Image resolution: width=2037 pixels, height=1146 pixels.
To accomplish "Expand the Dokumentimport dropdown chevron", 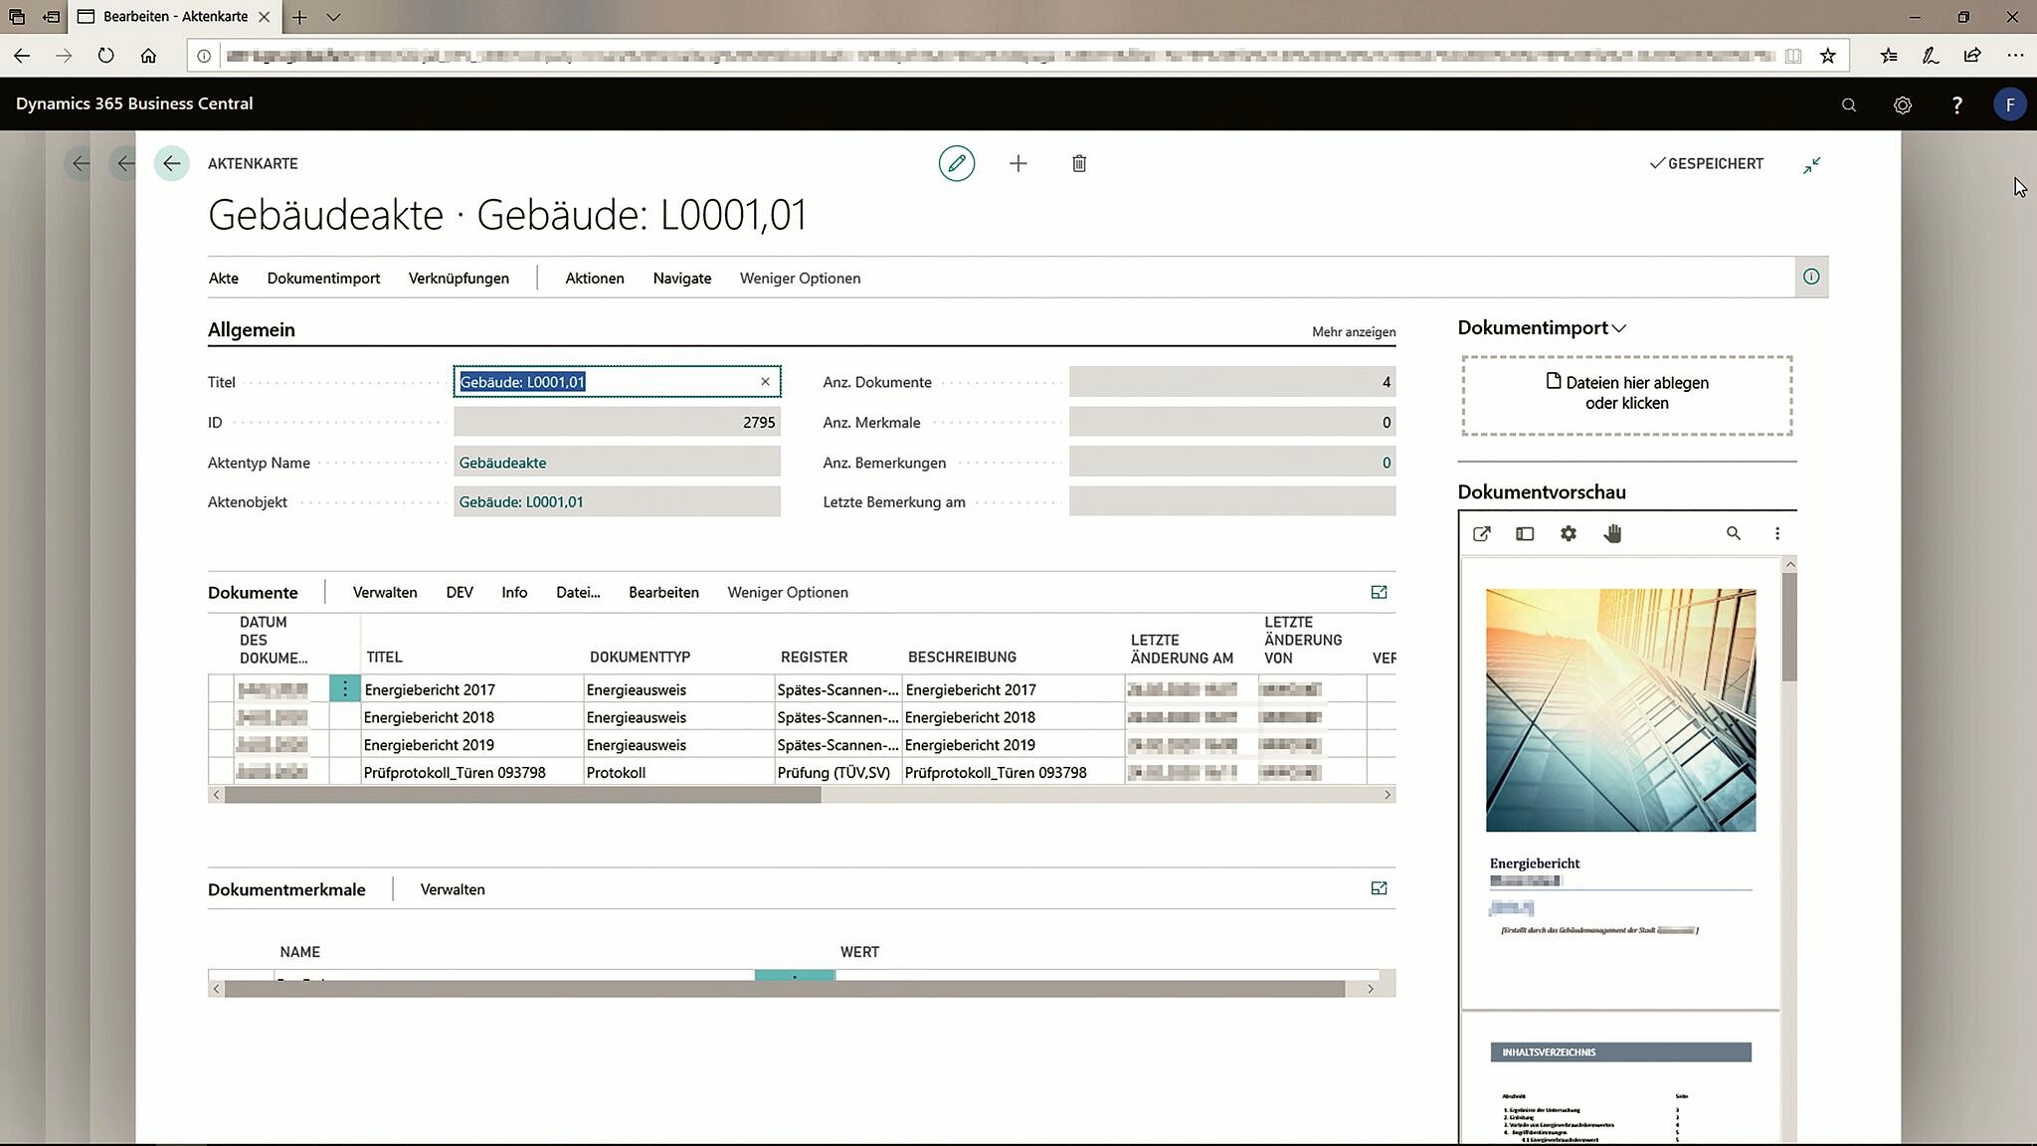I will coord(1619,328).
